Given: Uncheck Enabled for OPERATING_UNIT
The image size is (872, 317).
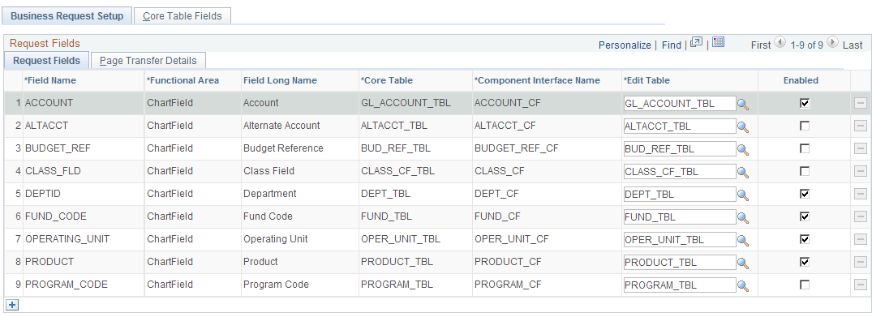Looking at the screenshot, I should coord(804,239).
